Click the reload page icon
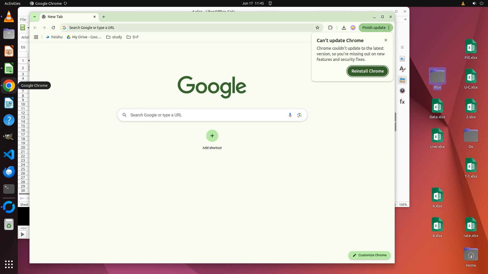Image resolution: width=488 pixels, height=274 pixels. (53, 28)
